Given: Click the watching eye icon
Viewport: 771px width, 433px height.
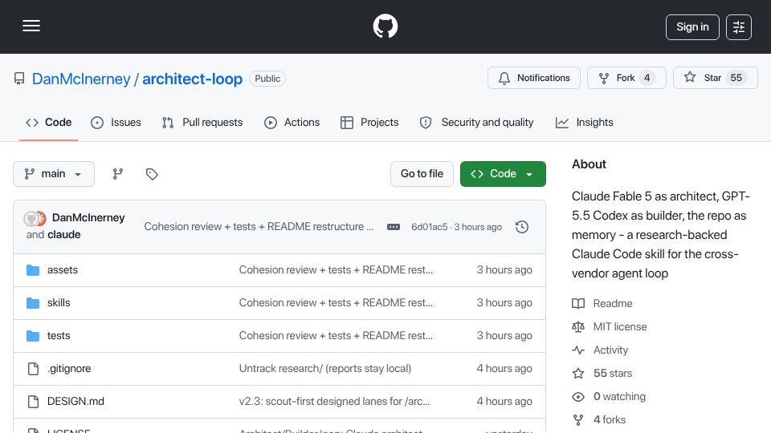Looking at the screenshot, I should pos(578,397).
